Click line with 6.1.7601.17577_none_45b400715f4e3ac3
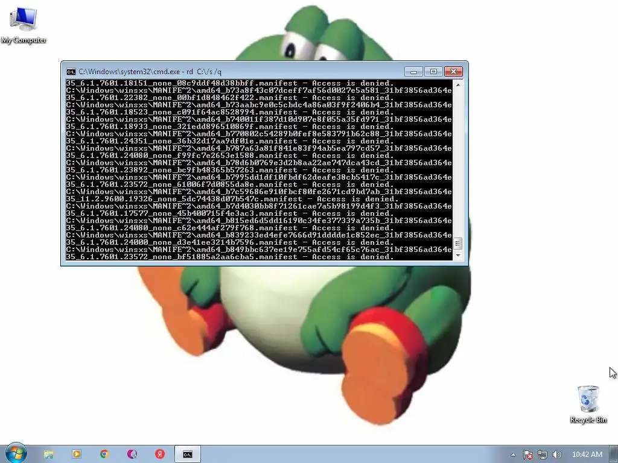 pyautogui.click(x=230, y=213)
